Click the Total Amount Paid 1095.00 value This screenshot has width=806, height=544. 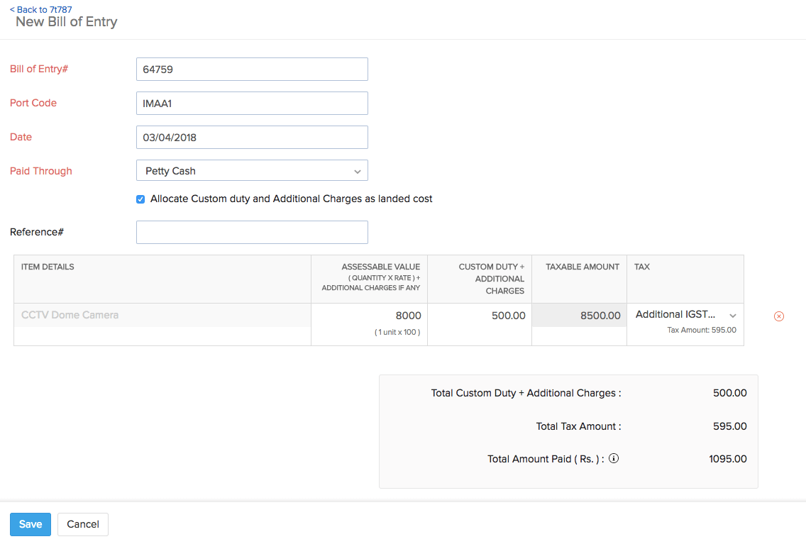tap(727, 458)
